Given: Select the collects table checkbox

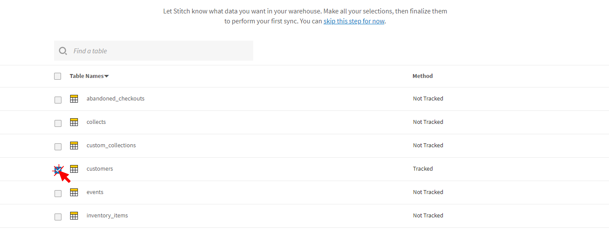Looking at the screenshot, I should [x=58, y=123].
